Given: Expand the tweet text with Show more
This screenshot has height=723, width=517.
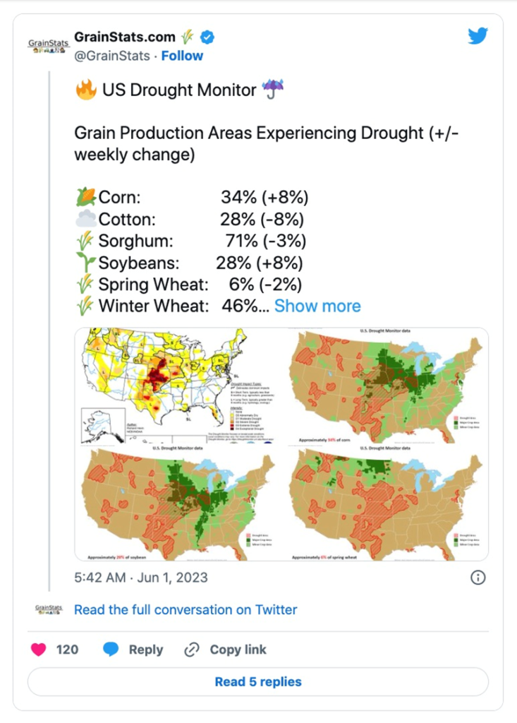Looking at the screenshot, I should 317,306.
